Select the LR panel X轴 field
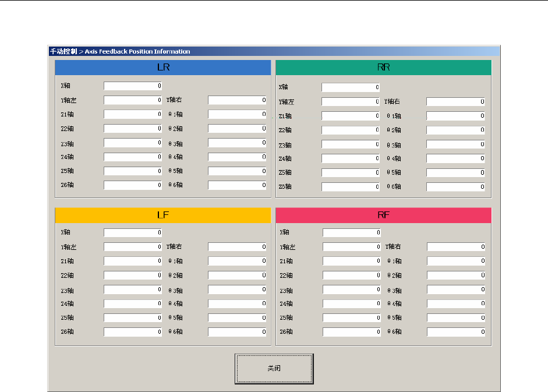 pyautogui.click(x=133, y=86)
